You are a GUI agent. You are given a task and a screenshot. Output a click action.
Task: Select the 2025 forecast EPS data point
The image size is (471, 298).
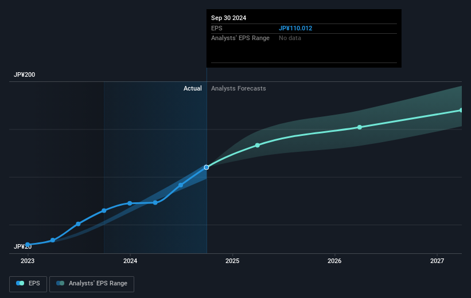tap(258, 145)
